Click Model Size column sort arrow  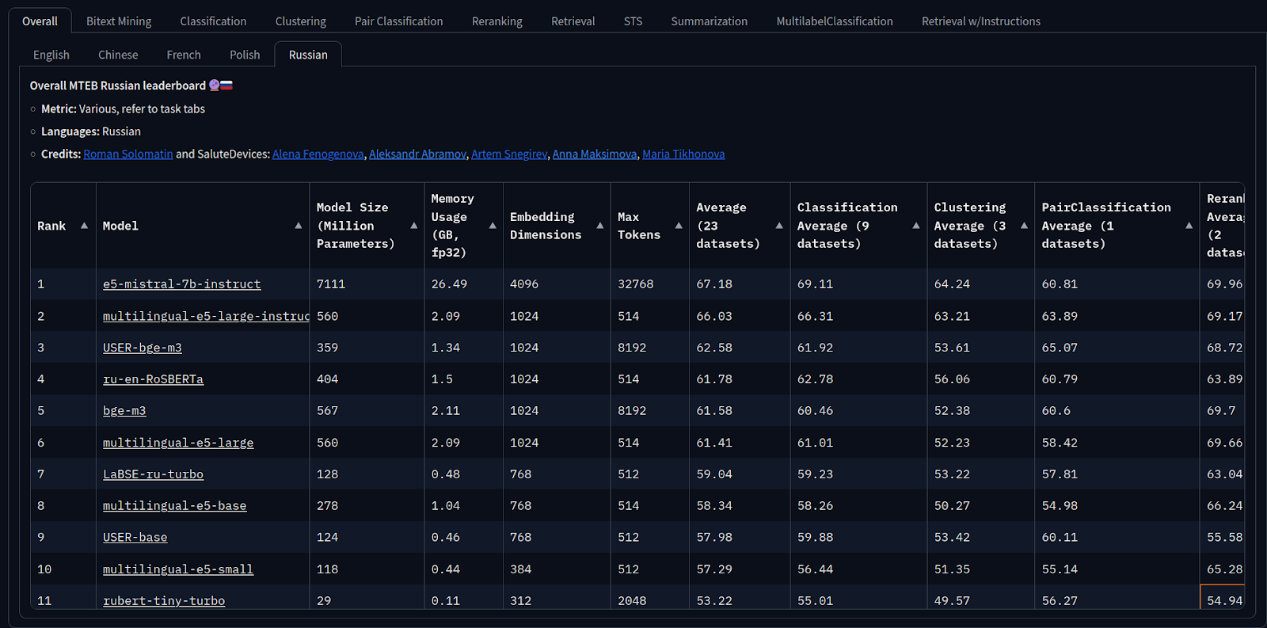point(413,226)
